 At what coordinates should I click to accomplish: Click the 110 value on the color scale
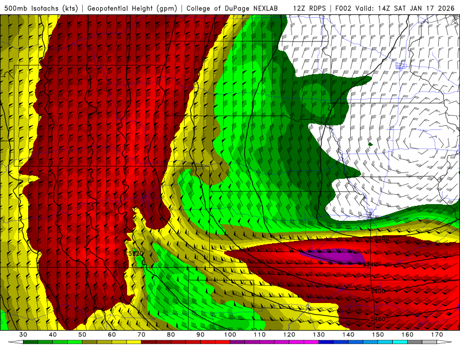[x=260, y=335]
